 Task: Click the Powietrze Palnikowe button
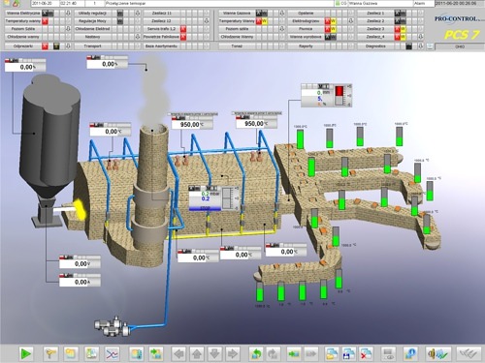click(x=161, y=37)
